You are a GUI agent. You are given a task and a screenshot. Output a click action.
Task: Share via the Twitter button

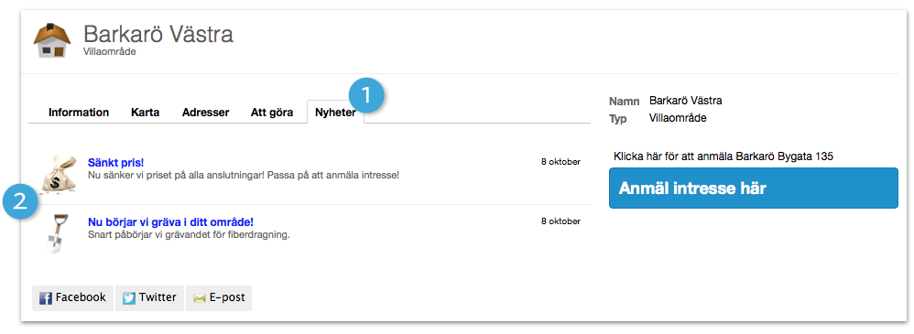150,298
